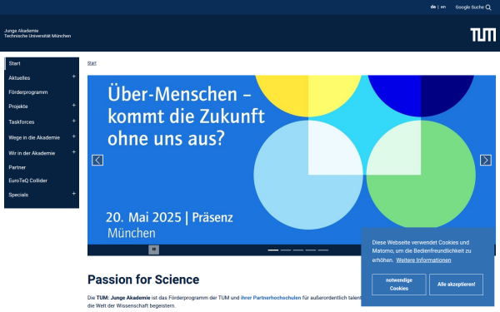
Task: Click the Google Suche text
Action: point(470,7)
